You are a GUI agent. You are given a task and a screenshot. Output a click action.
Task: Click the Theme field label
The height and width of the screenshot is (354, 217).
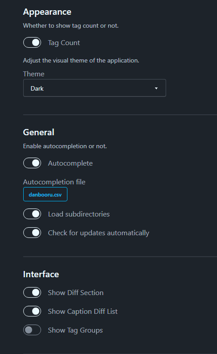click(33, 74)
